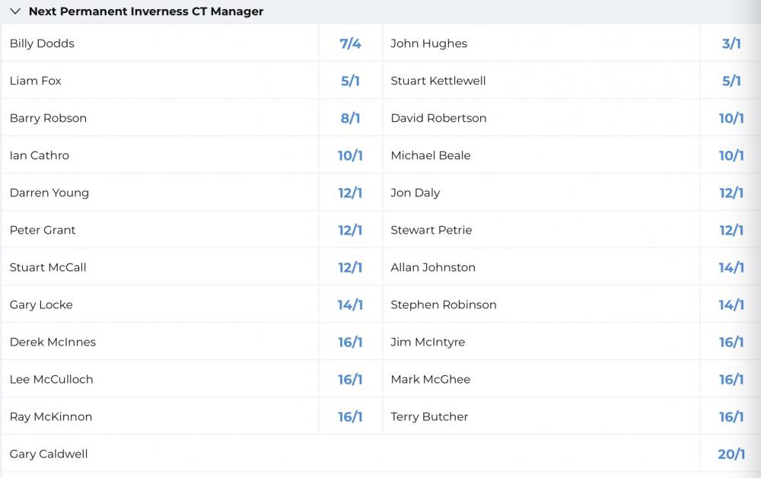This screenshot has width=761, height=478.
Task: Choose Stewart Petrie 12/1 odds
Action: click(731, 230)
